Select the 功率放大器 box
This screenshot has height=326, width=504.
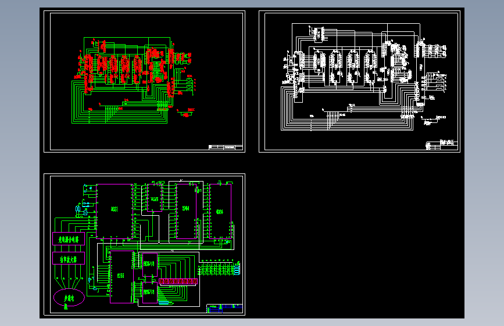[x=69, y=258]
